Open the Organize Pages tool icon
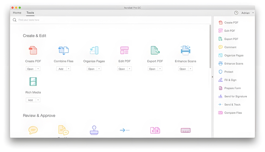 tap(94, 50)
